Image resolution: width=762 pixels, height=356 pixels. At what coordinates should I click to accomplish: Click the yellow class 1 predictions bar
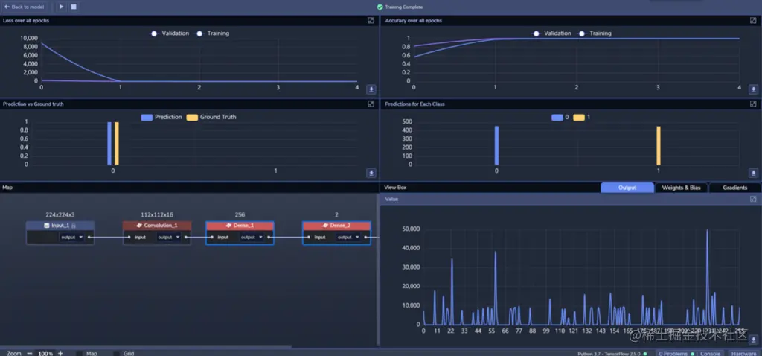(x=659, y=145)
